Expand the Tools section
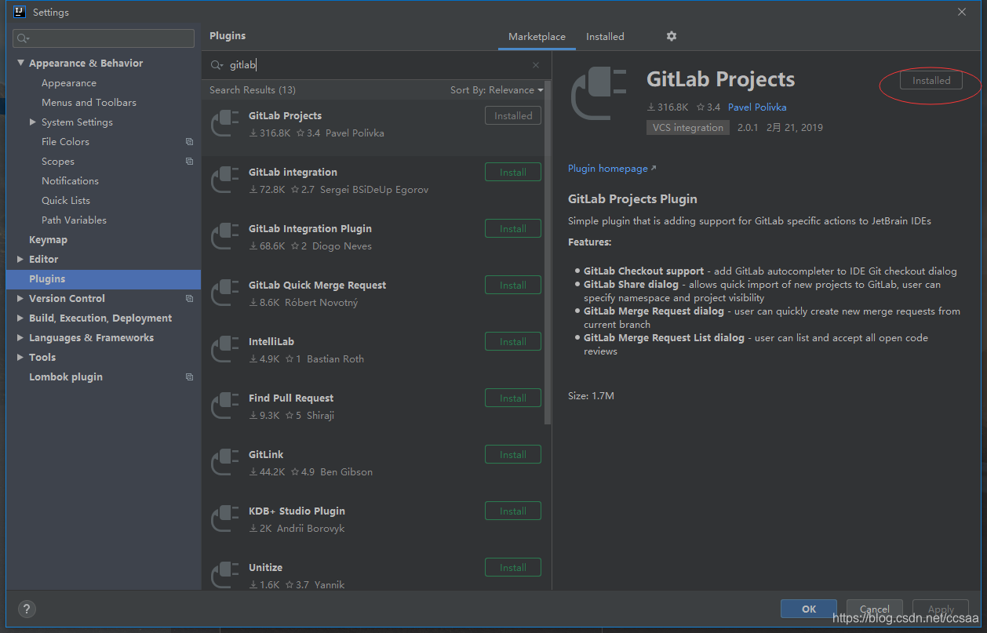This screenshot has width=987, height=633. [20, 358]
